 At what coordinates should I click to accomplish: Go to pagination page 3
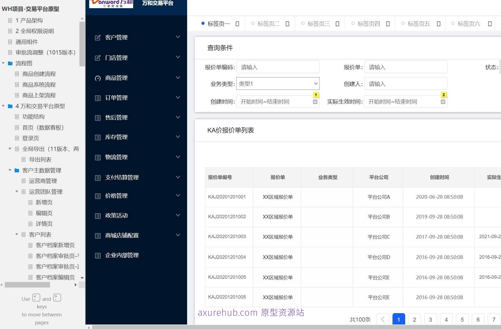tap(430, 319)
